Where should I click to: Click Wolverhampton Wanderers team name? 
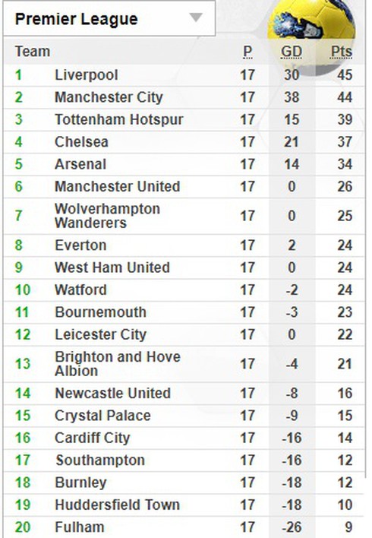pos(107,216)
